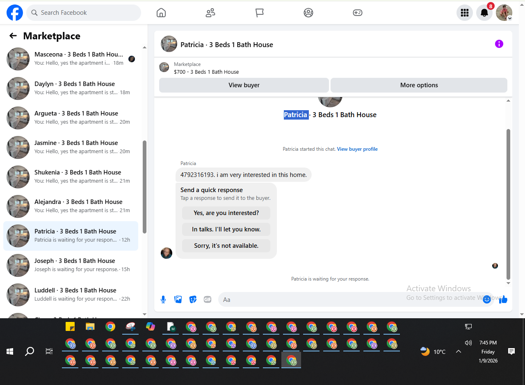Viewport: 525px width, 385px height.
Task: Click the 'Marketplace' sidebar heading
Action: 52,36
